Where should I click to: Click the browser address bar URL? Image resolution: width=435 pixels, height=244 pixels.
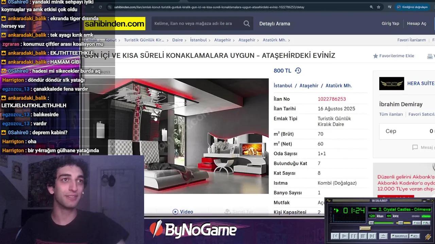[209, 7]
